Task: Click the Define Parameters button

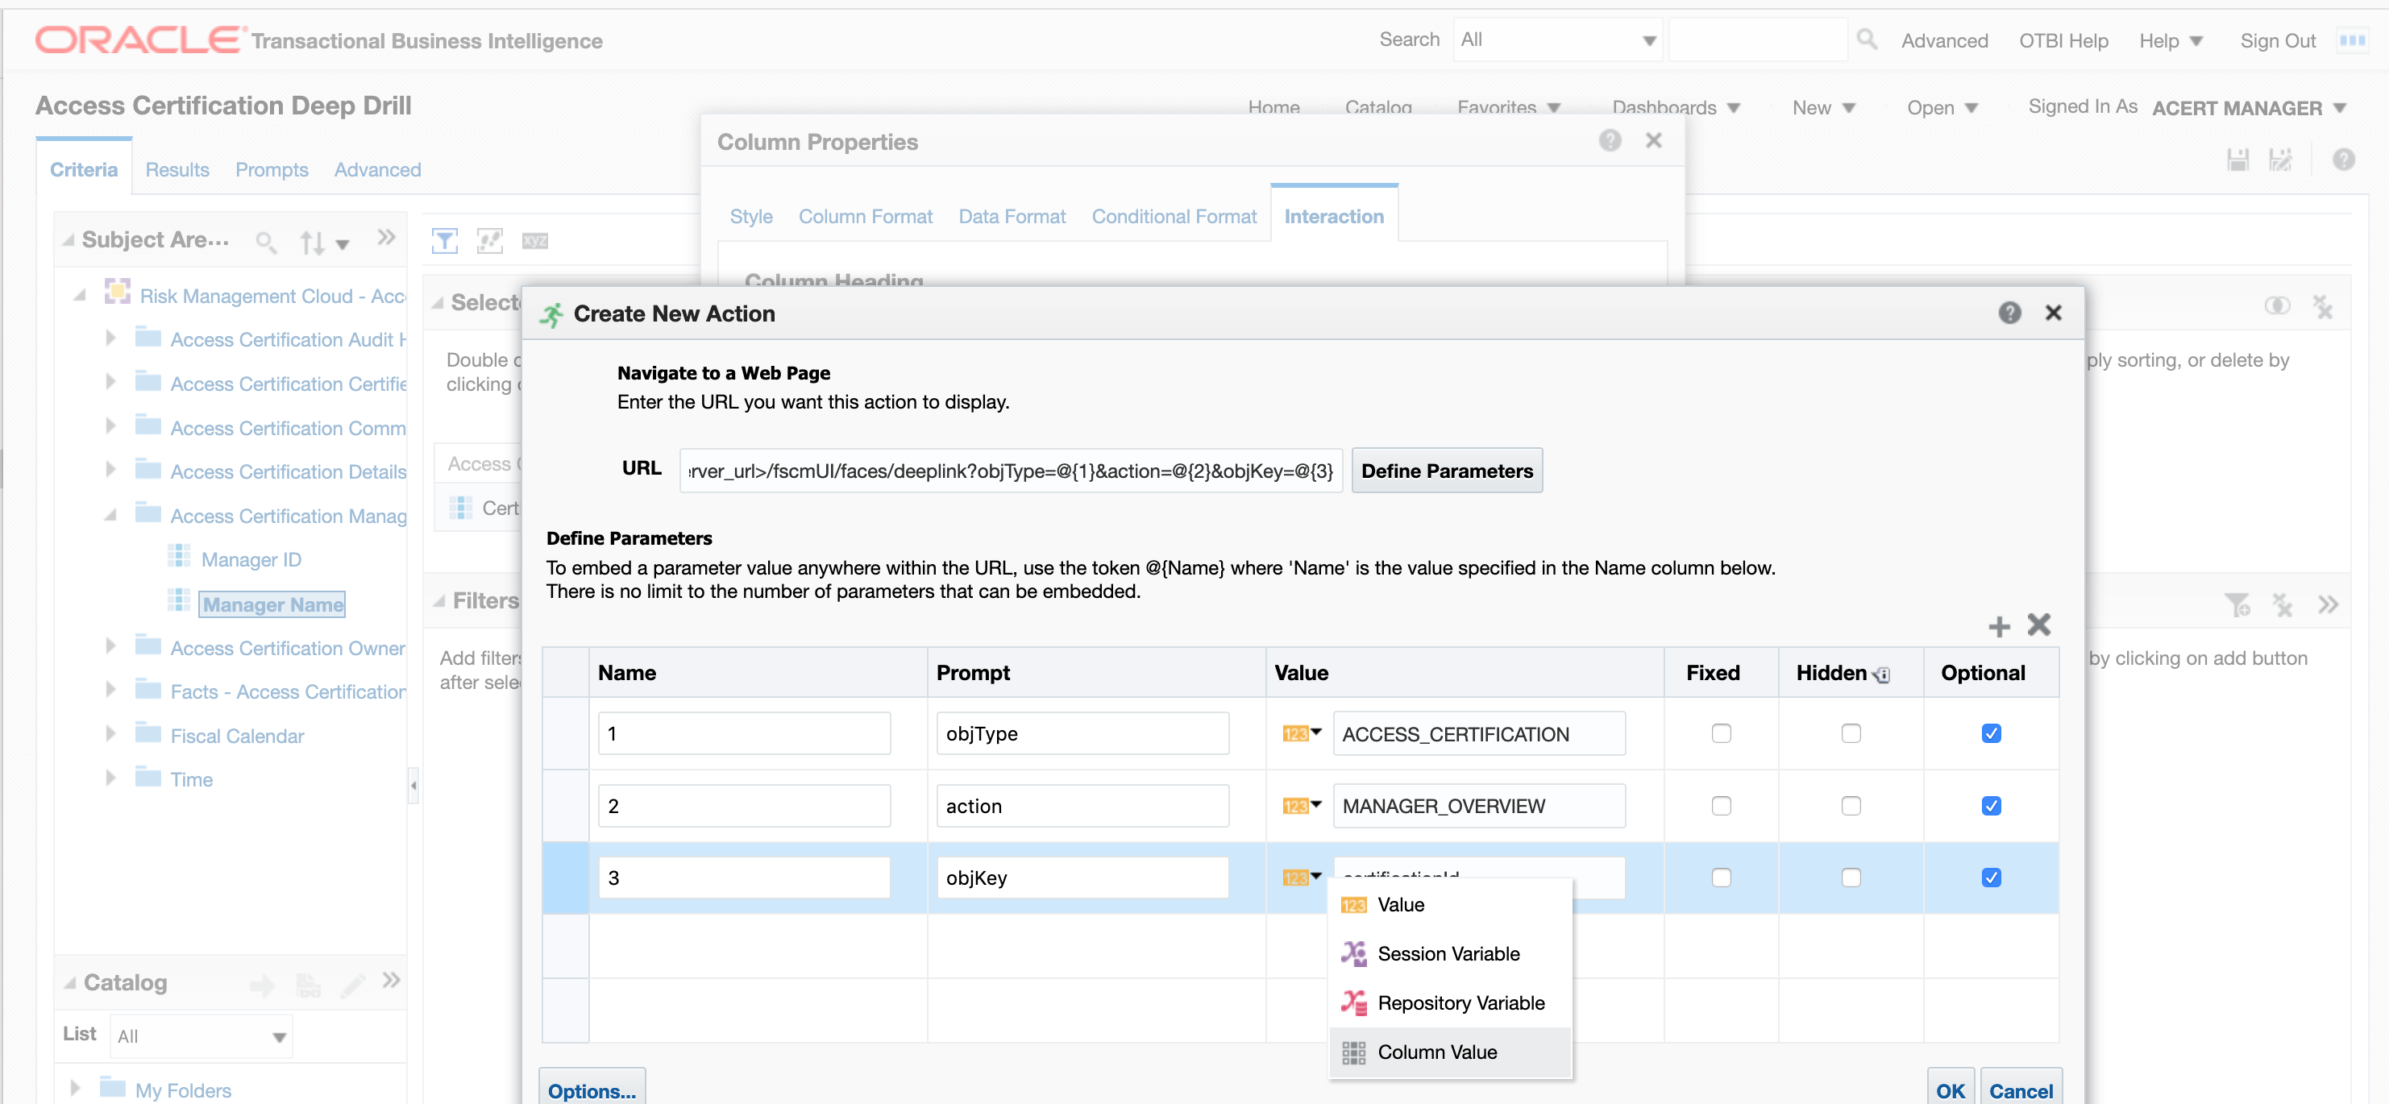Action: (1447, 471)
